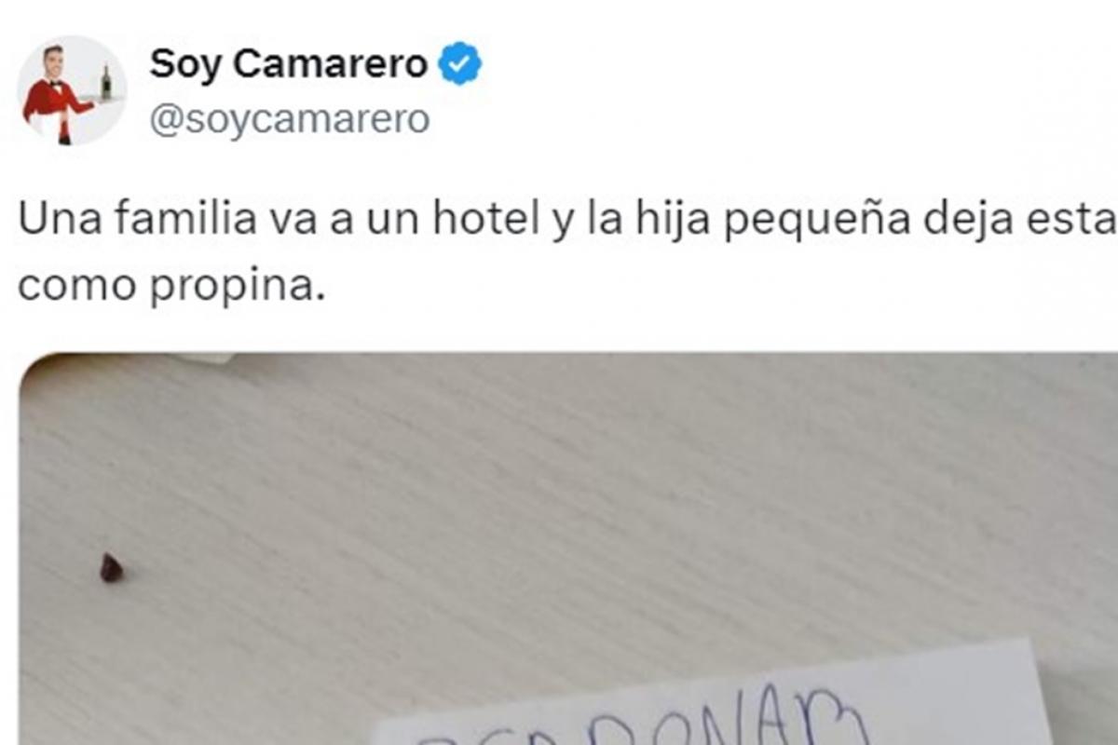Visit the @soycamarero handle link

click(x=290, y=120)
